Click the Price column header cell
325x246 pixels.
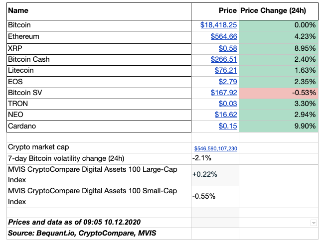[215, 10]
